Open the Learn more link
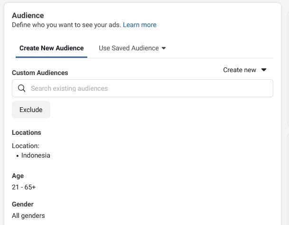This screenshot has width=289, height=225. [140, 25]
